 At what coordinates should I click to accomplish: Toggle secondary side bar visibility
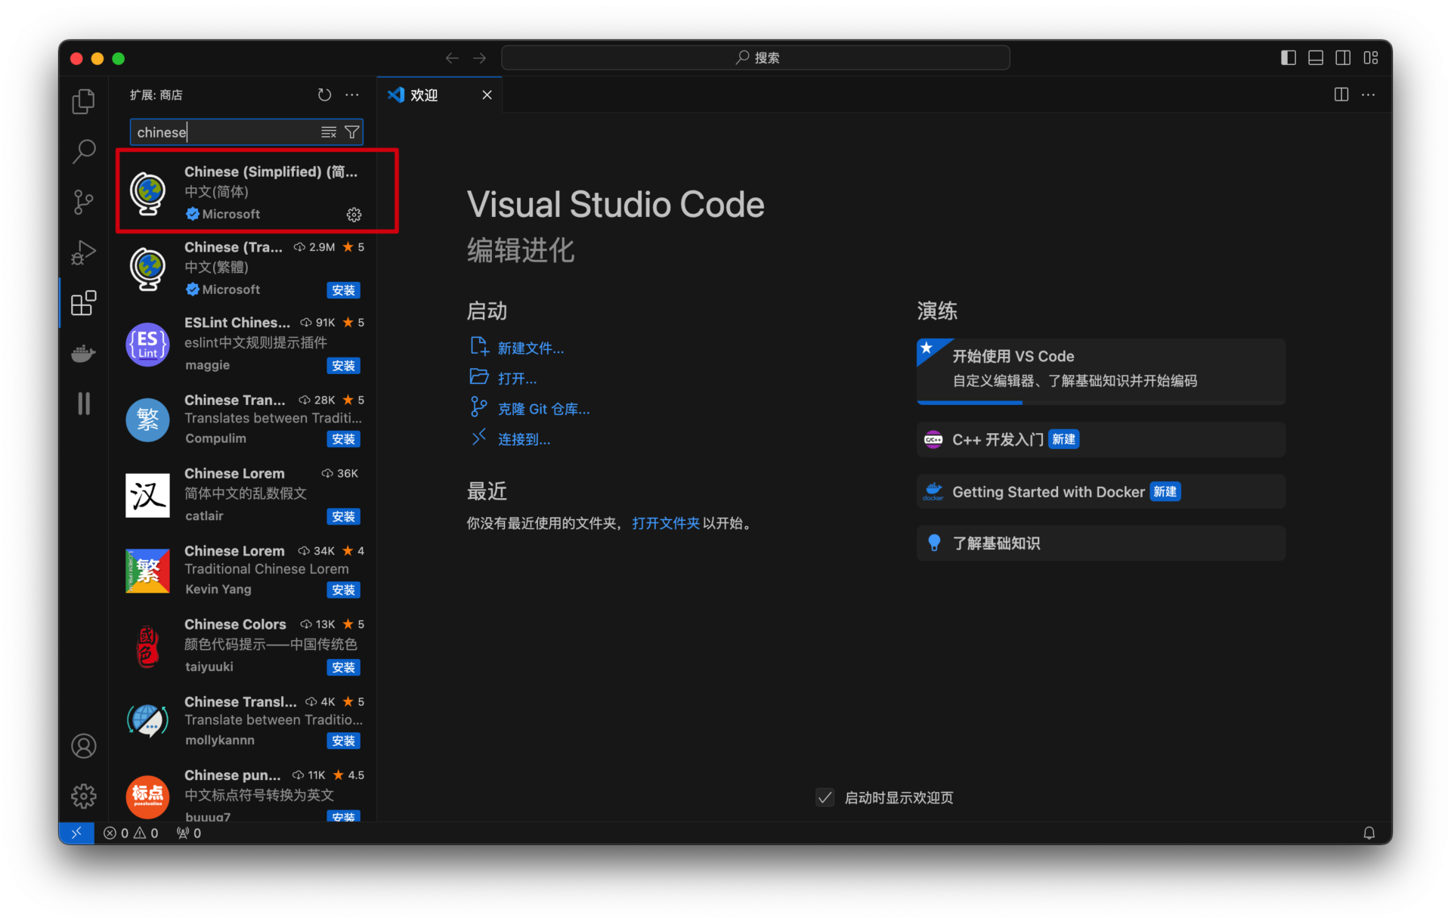(1343, 58)
